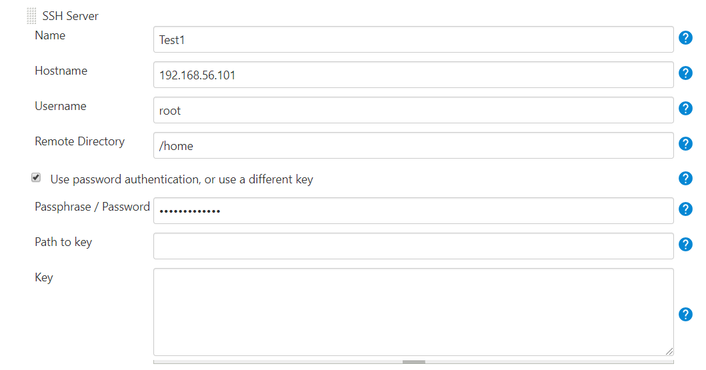Image resolution: width=706 pixels, height=370 pixels.
Task: Open help for password authentication option
Action: pos(685,178)
